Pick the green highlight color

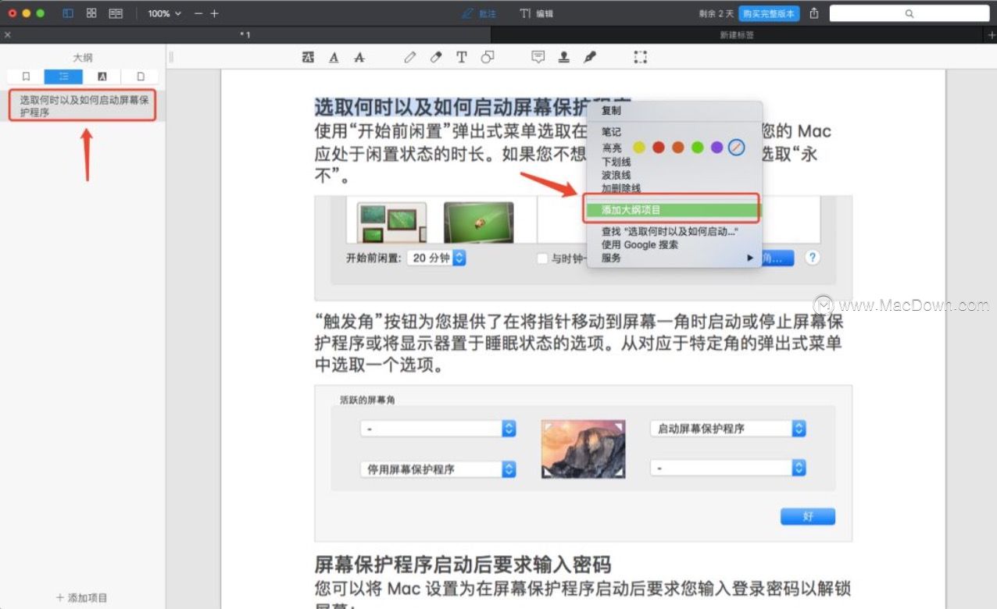click(x=698, y=148)
